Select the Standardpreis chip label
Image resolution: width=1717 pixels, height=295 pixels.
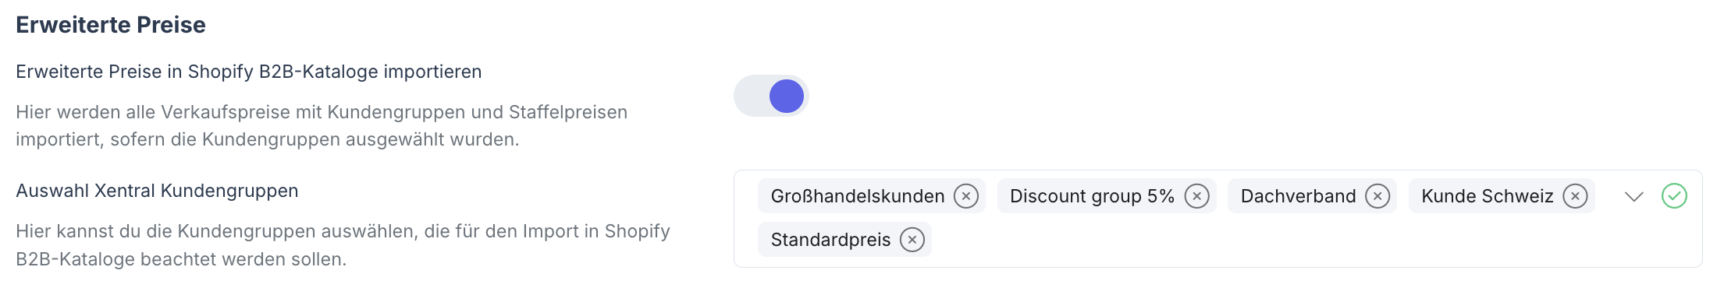click(x=830, y=240)
